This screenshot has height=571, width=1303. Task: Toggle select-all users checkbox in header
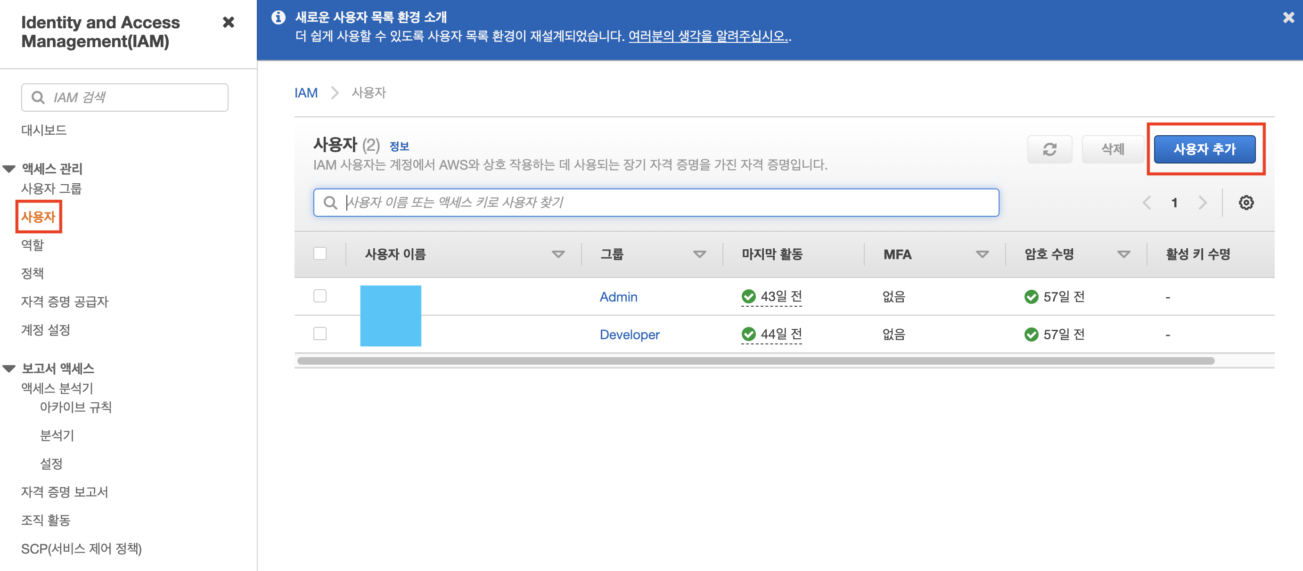pos(320,253)
